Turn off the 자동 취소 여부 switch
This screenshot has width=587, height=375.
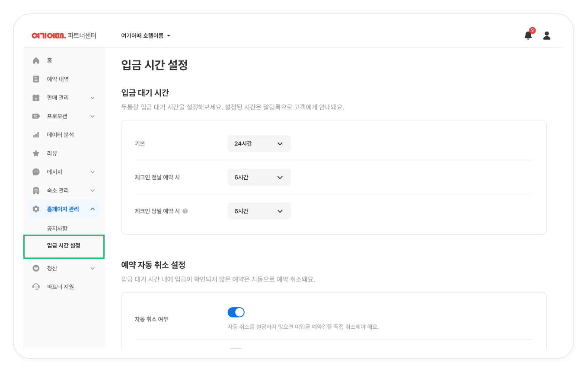[x=236, y=312]
